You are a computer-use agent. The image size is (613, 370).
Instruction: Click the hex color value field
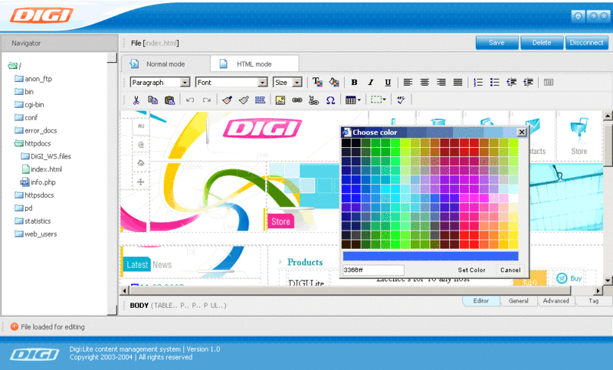373,270
